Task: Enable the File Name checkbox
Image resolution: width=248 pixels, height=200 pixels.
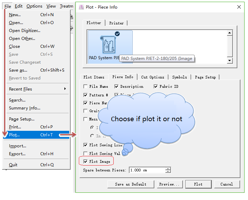Action: coord(85,86)
